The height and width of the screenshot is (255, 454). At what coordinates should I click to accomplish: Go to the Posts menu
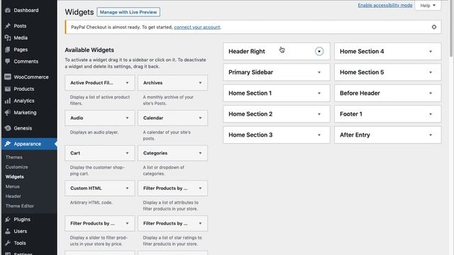[20, 25]
